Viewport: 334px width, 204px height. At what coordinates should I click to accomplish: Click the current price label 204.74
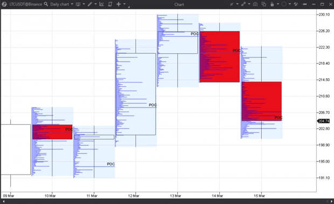tap(324, 121)
